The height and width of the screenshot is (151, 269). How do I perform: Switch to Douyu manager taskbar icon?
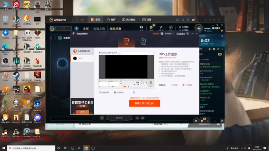pyautogui.click(x=86, y=148)
